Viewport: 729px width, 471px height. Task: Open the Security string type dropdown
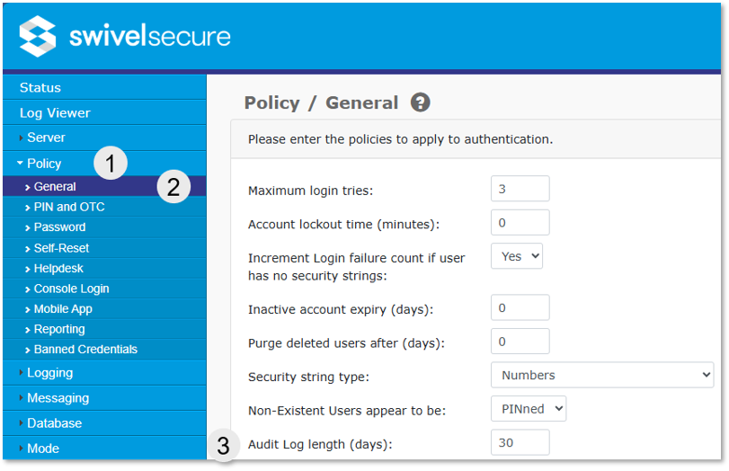tap(601, 375)
